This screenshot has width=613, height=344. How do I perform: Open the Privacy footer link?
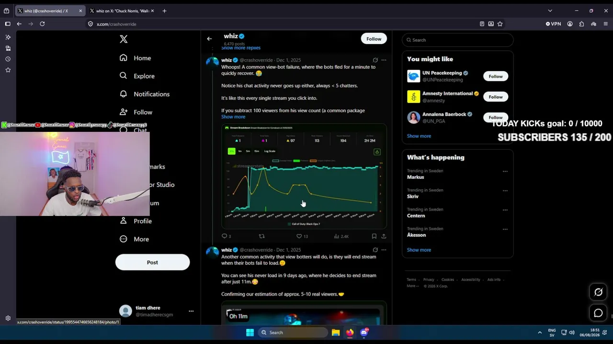(x=429, y=279)
